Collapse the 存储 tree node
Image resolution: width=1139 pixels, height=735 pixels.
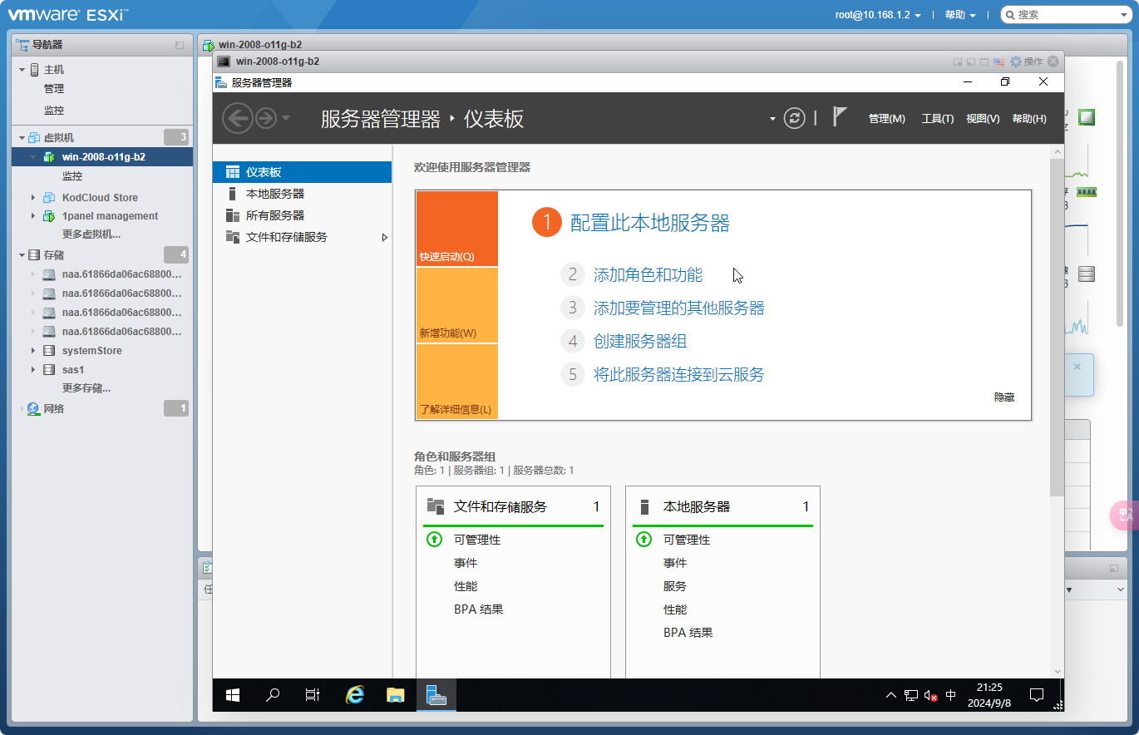[x=22, y=255]
